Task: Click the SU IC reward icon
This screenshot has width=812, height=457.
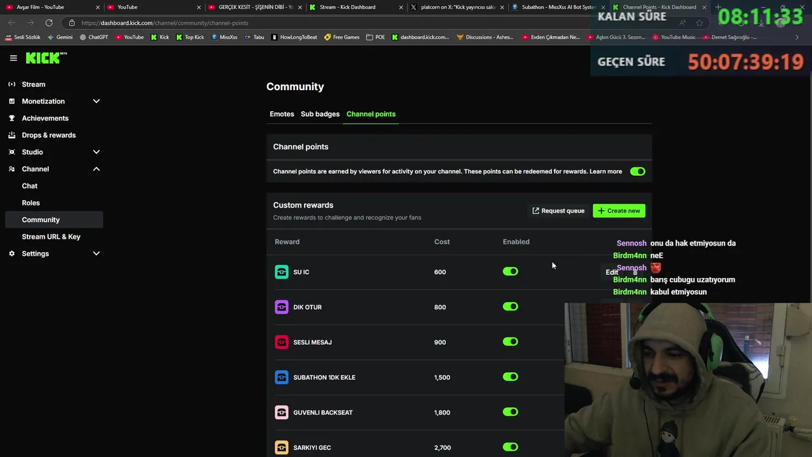Action: point(281,272)
